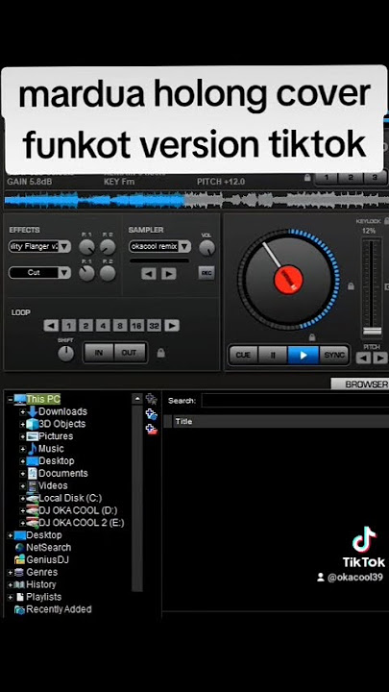Expand the History node
The height and width of the screenshot is (692, 389).
coord(11,584)
